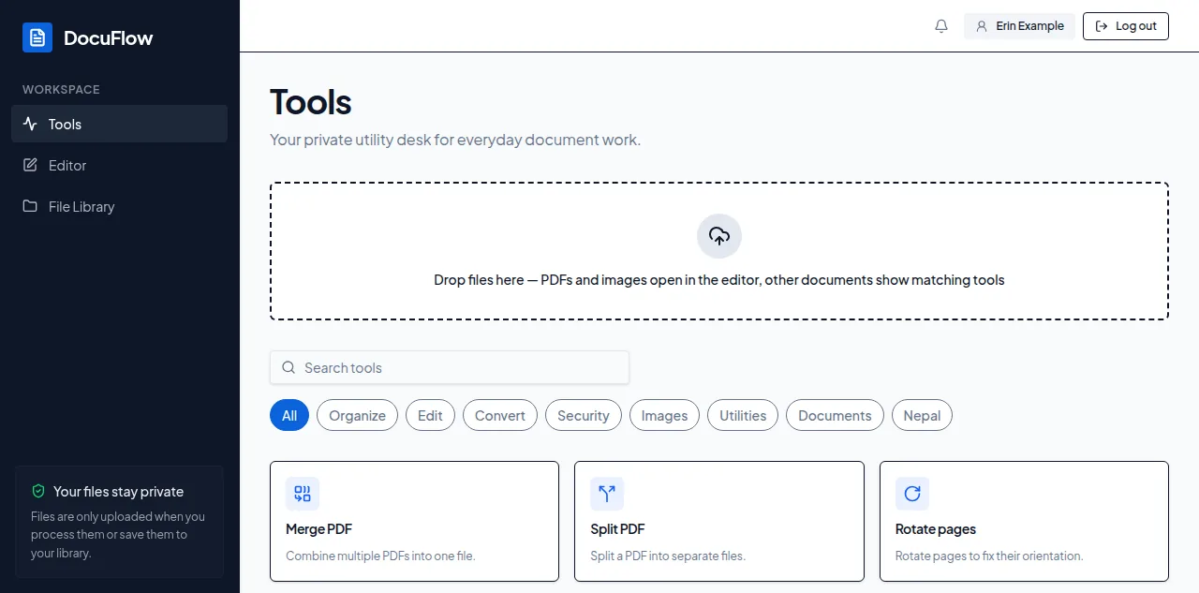Filter tools by Edit
This screenshot has height=593, width=1199.
tap(430, 415)
